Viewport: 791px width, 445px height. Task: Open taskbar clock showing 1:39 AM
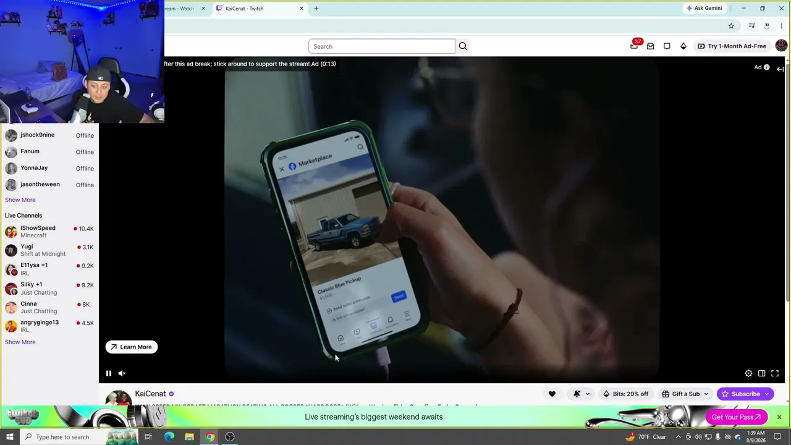point(755,437)
